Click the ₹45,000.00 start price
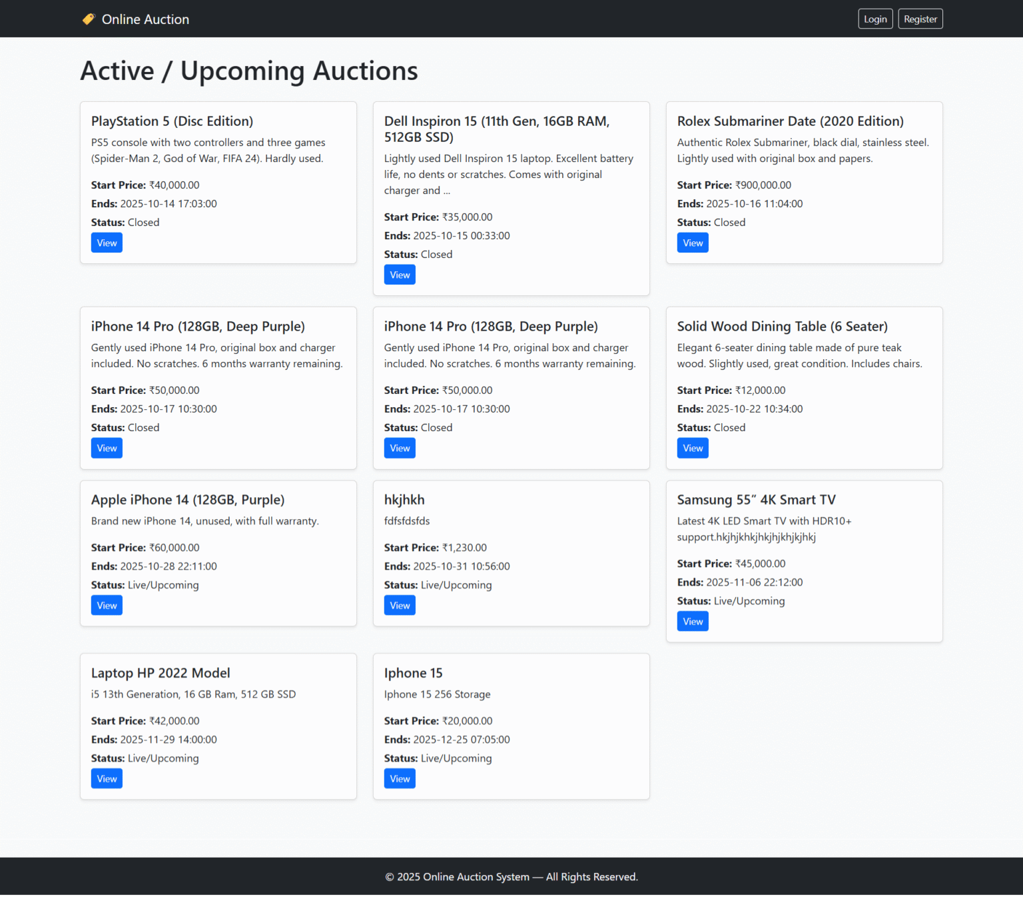Viewport: 1023px width, 897px height. coord(761,564)
